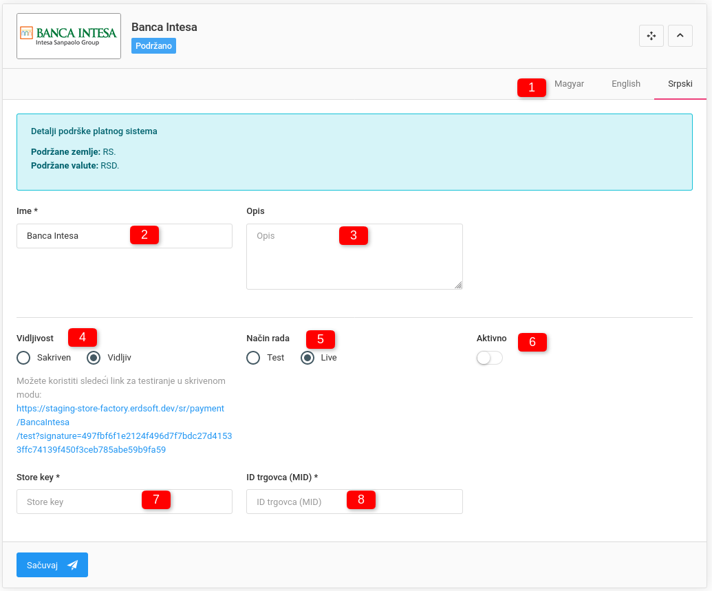The height and width of the screenshot is (591, 712).
Task: Enable the Aktivno toggle switch
Action: [x=489, y=358]
